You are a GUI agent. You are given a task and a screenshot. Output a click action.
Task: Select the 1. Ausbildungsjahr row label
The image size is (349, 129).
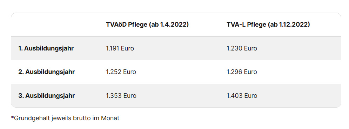[46, 48]
